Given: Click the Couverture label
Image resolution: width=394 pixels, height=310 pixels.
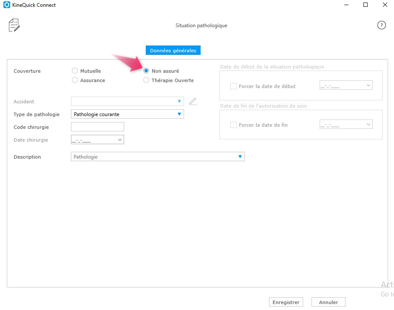Looking at the screenshot, I should [x=27, y=71].
